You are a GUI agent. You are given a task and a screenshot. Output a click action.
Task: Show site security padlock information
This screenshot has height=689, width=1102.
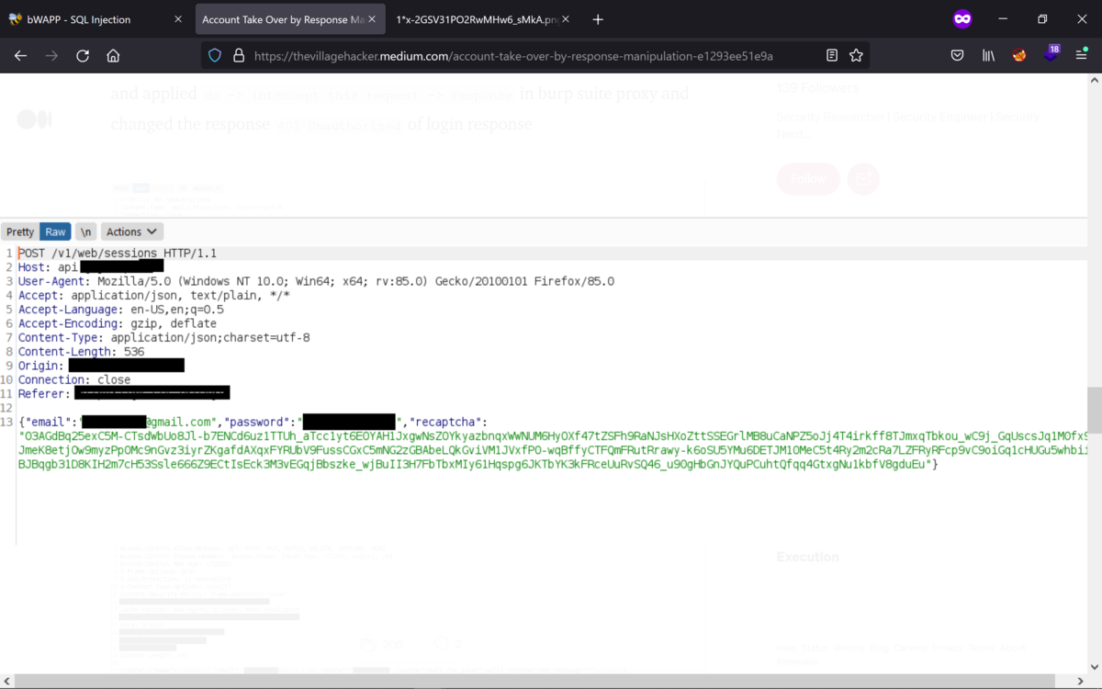tap(239, 56)
